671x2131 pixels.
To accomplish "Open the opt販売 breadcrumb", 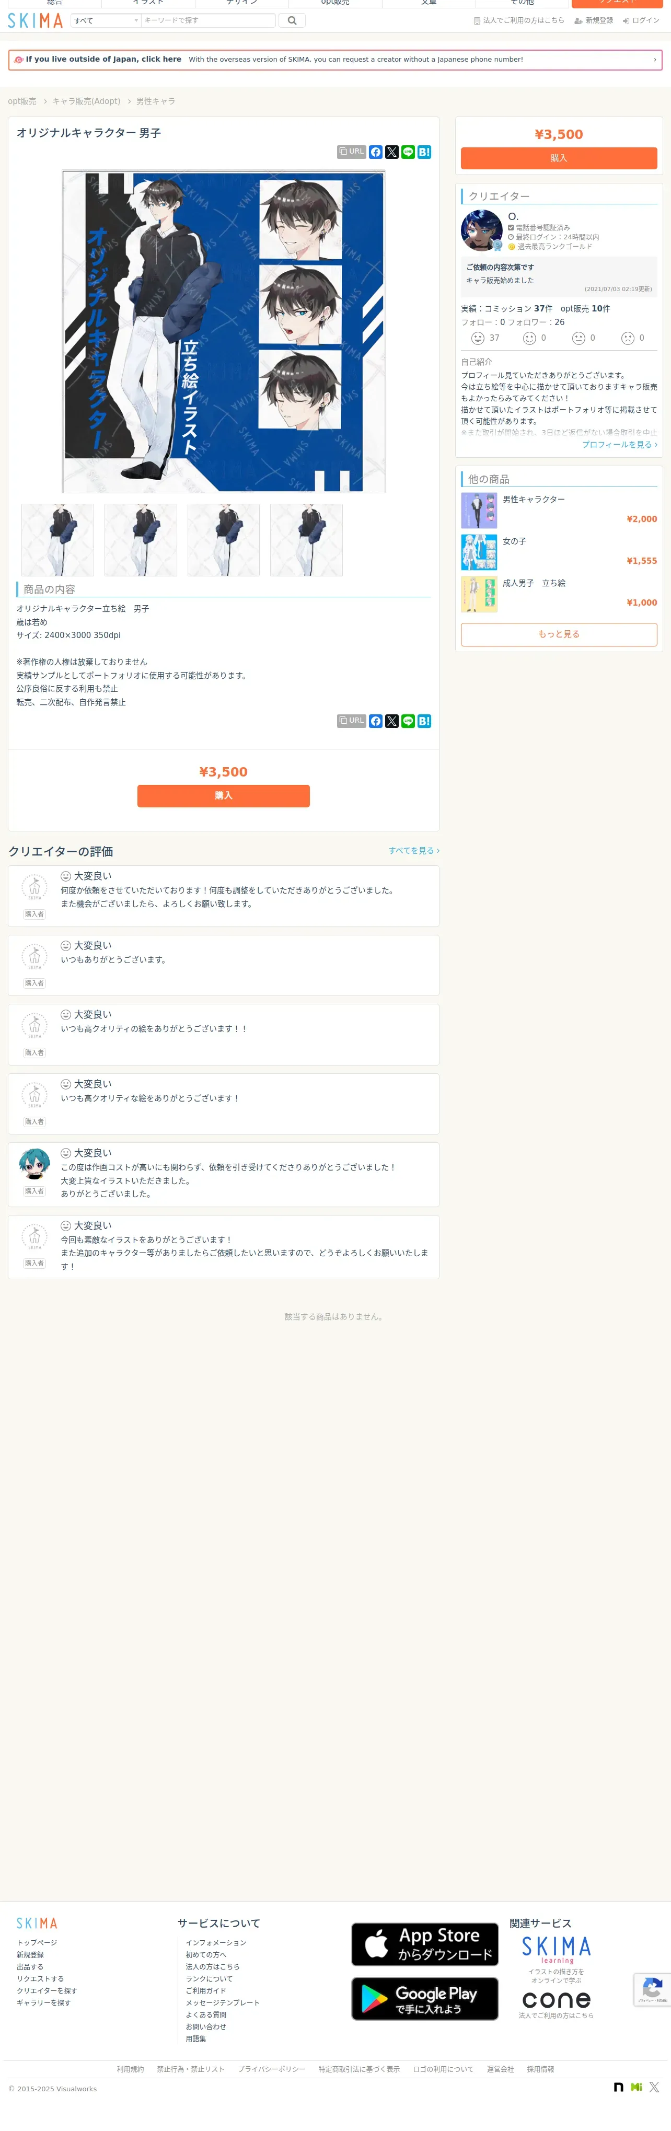I will tap(22, 102).
